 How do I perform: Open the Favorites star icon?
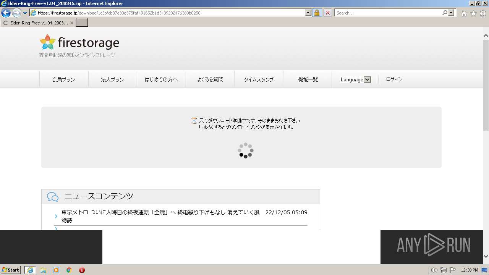point(473,13)
